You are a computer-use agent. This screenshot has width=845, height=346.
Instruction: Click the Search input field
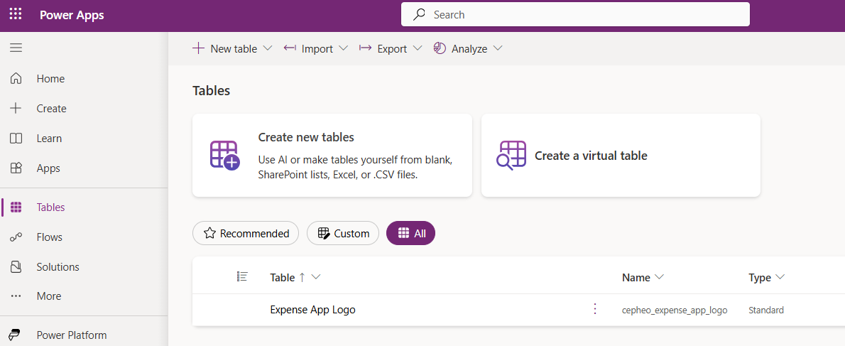tap(575, 14)
